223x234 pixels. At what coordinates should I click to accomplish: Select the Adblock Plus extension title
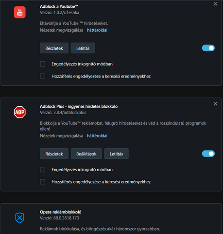click(x=79, y=106)
